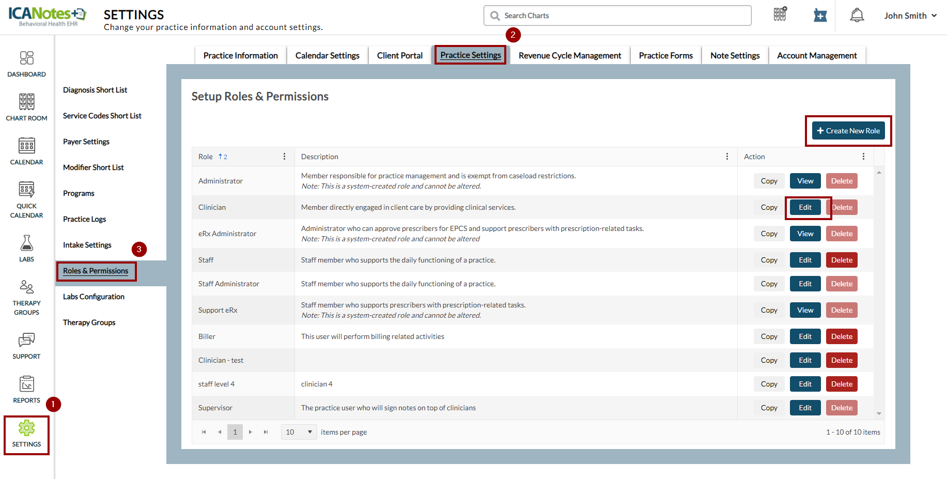Image resolution: width=947 pixels, height=479 pixels.
Task: Click the Create New Role button
Action: click(x=848, y=131)
